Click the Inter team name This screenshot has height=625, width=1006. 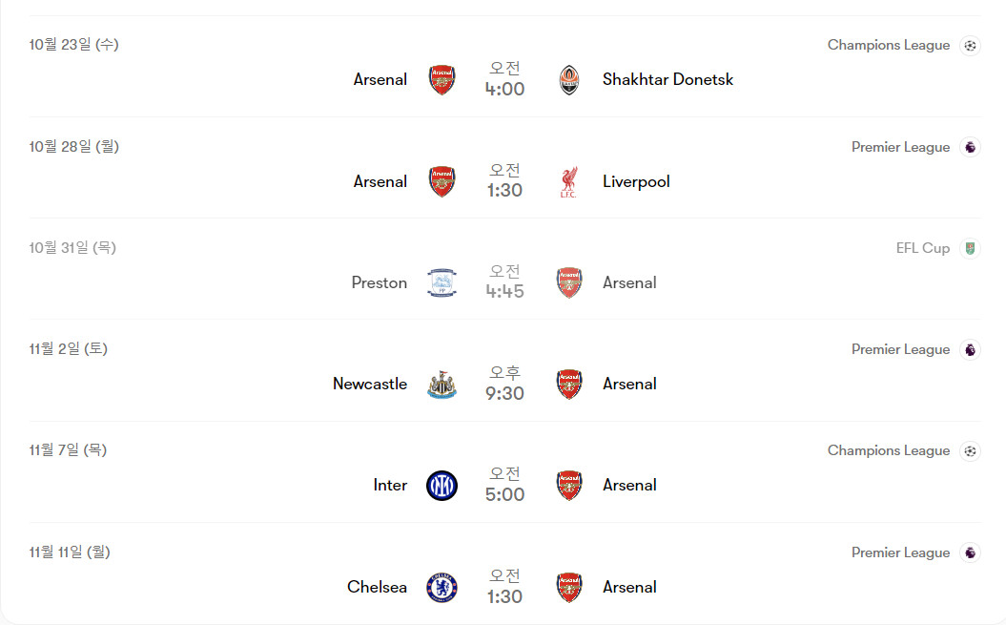390,486
